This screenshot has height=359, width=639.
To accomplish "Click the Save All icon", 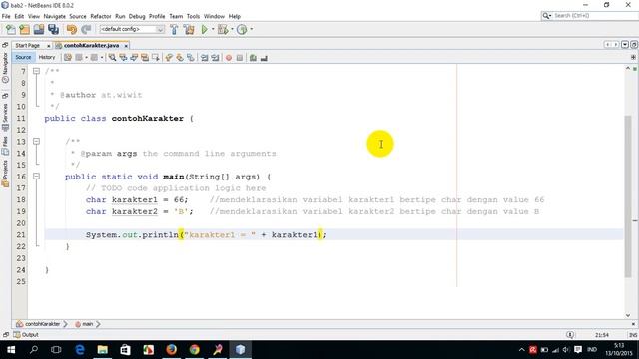I will pos(53,29).
